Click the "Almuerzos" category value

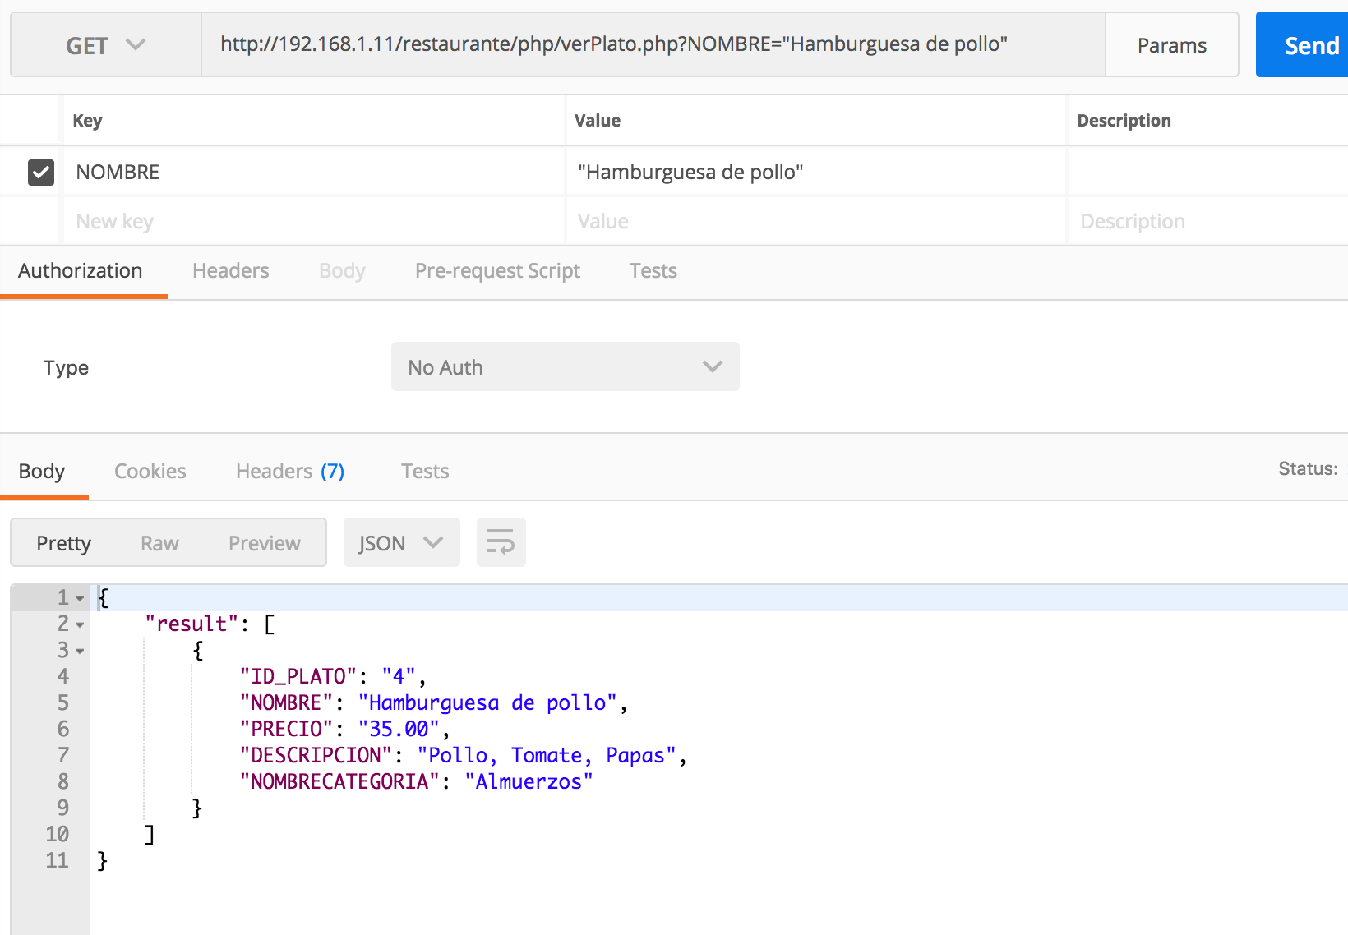(529, 781)
